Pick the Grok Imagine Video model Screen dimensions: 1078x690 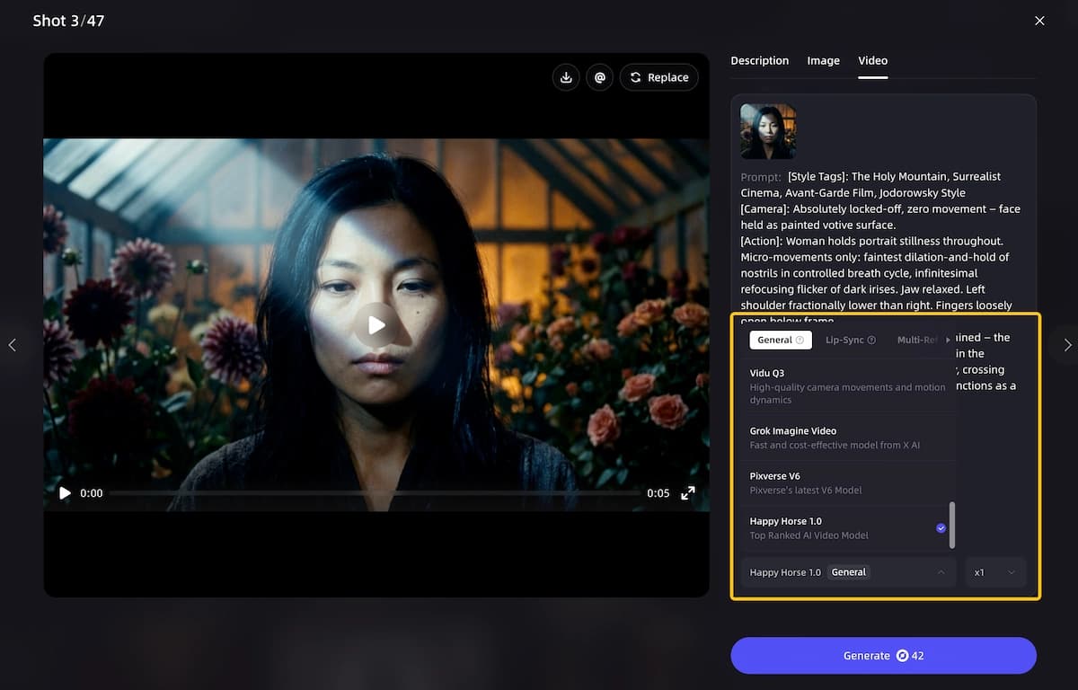pyautogui.click(x=844, y=438)
